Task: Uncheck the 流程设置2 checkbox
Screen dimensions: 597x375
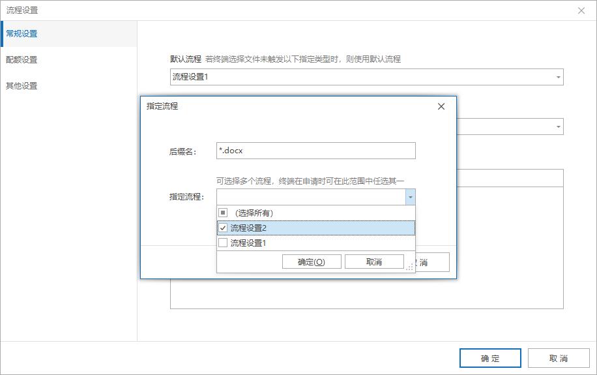Action: (x=223, y=228)
